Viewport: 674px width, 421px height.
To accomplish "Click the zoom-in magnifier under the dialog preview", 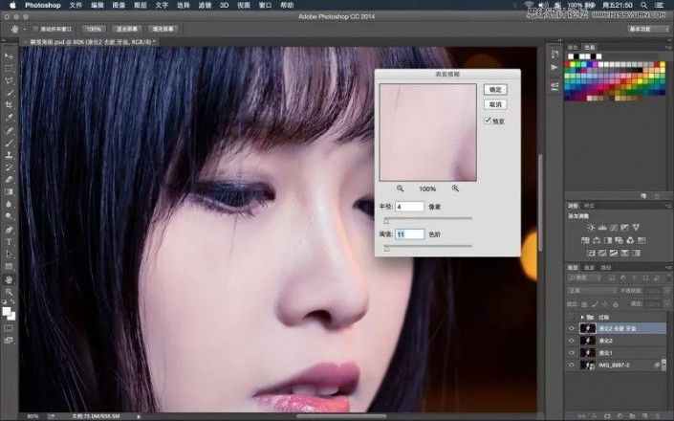I will [455, 188].
